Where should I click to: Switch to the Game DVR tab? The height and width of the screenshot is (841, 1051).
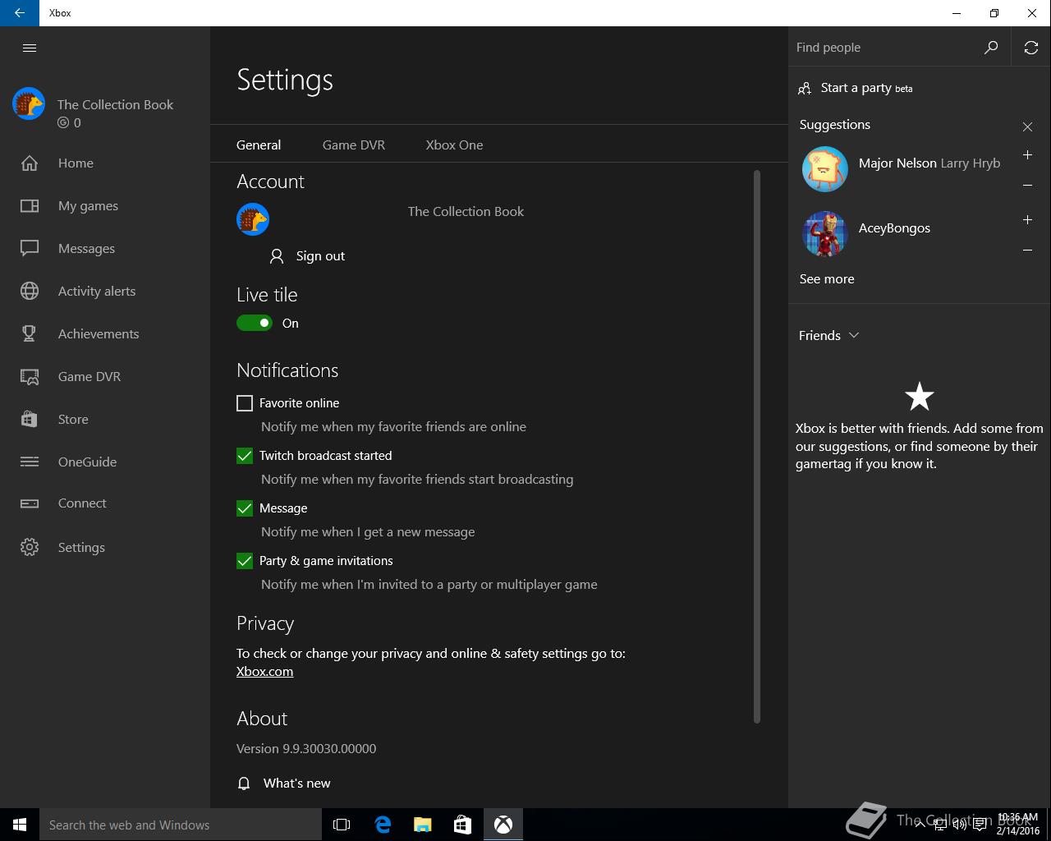pos(354,145)
